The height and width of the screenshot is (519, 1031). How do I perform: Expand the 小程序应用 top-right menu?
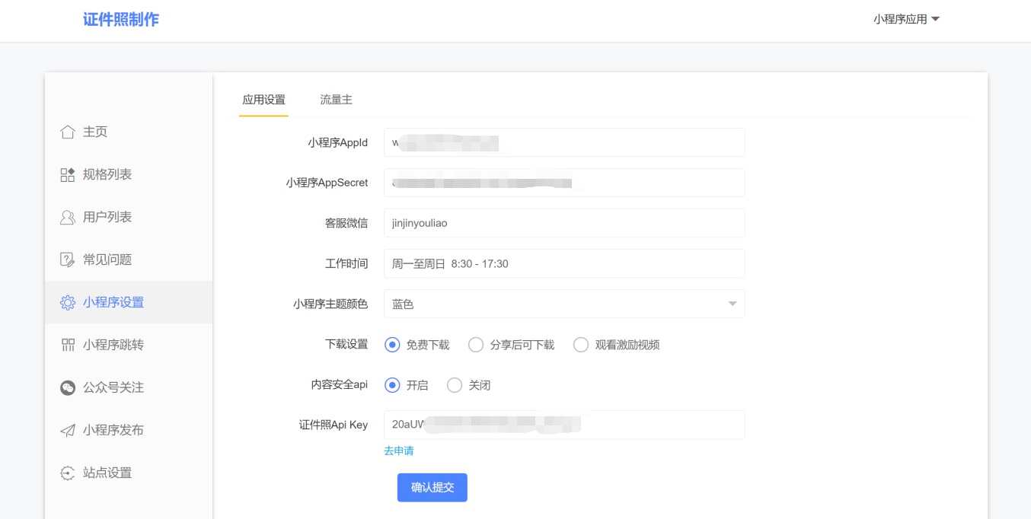tap(906, 19)
